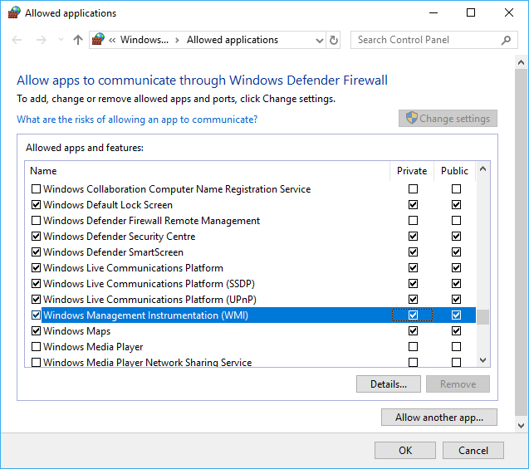
Task: Click the Change settings shield button
Action: pos(448,119)
